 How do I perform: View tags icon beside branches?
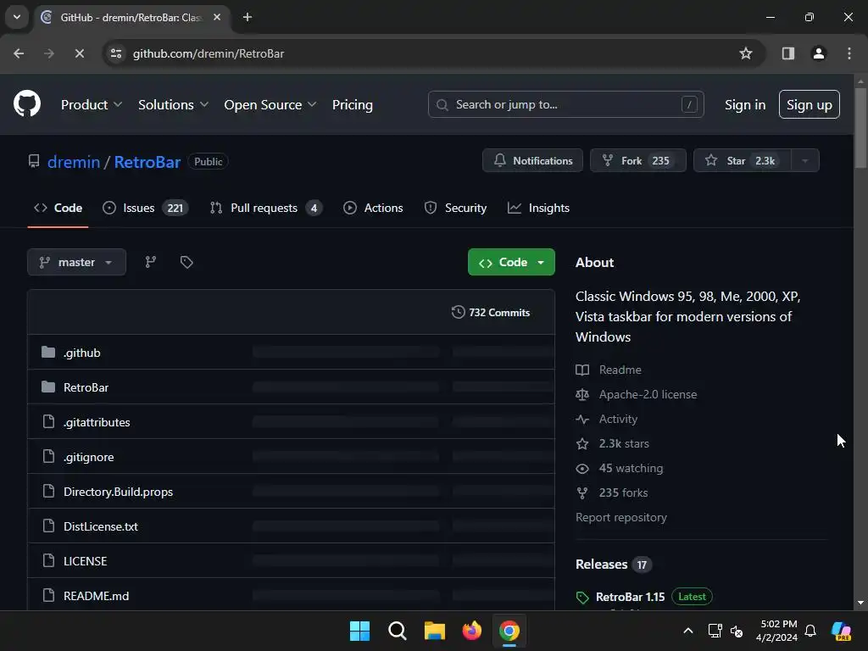click(186, 262)
